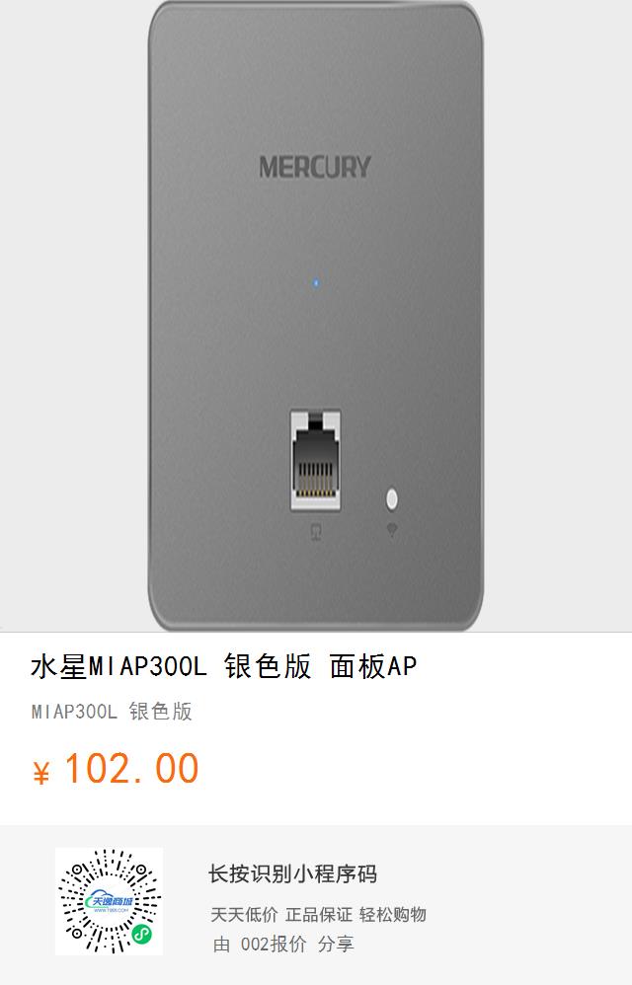The height and width of the screenshot is (985, 632).
Task: Click the network icon beneath the Ethernet port
Action: pos(316,533)
